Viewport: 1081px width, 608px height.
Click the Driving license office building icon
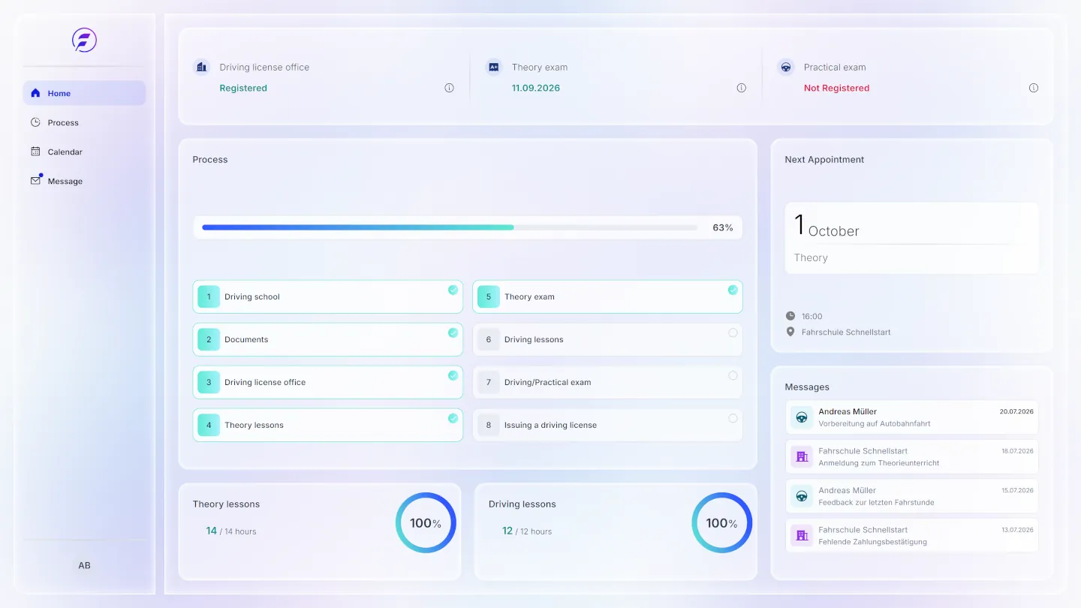pyautogui.click(x=201, y=67)
